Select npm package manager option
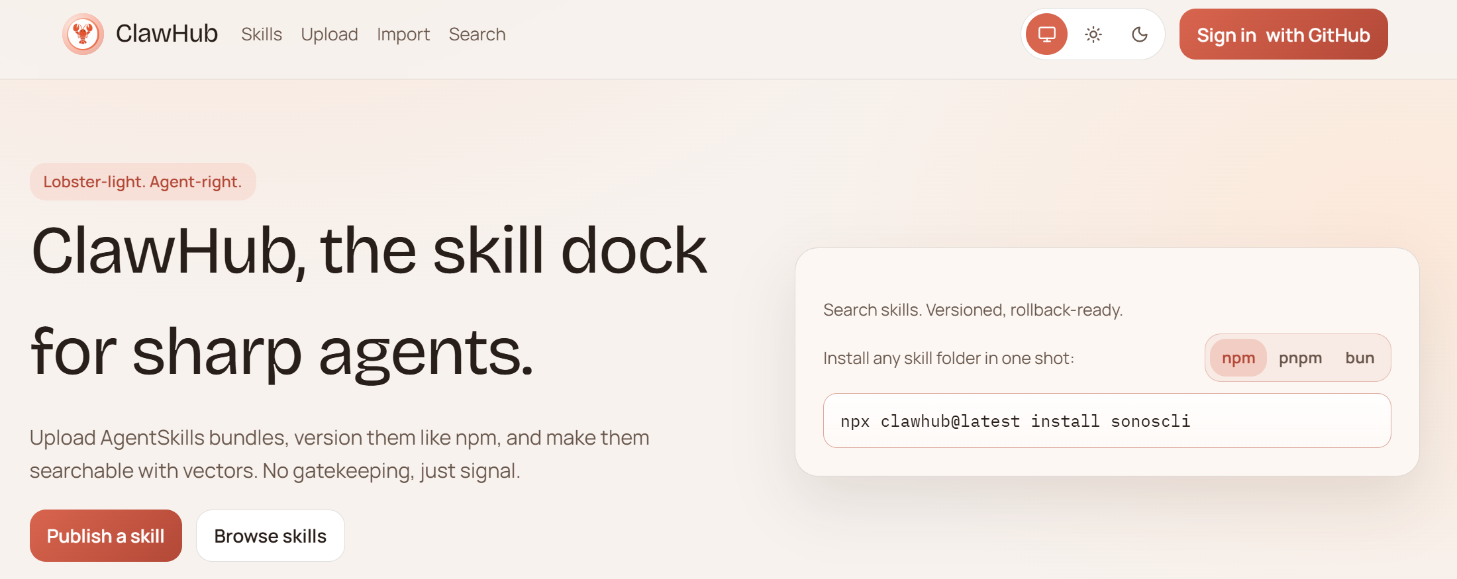The height and width of the screenshot is (579, 1457). point(1238,358)
